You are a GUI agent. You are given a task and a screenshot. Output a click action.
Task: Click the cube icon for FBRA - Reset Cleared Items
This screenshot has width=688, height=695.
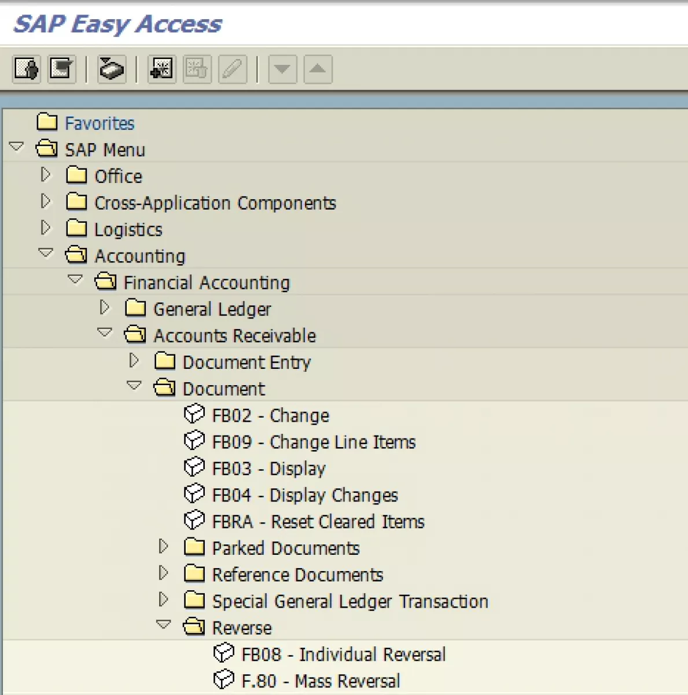tap(194, 521)
